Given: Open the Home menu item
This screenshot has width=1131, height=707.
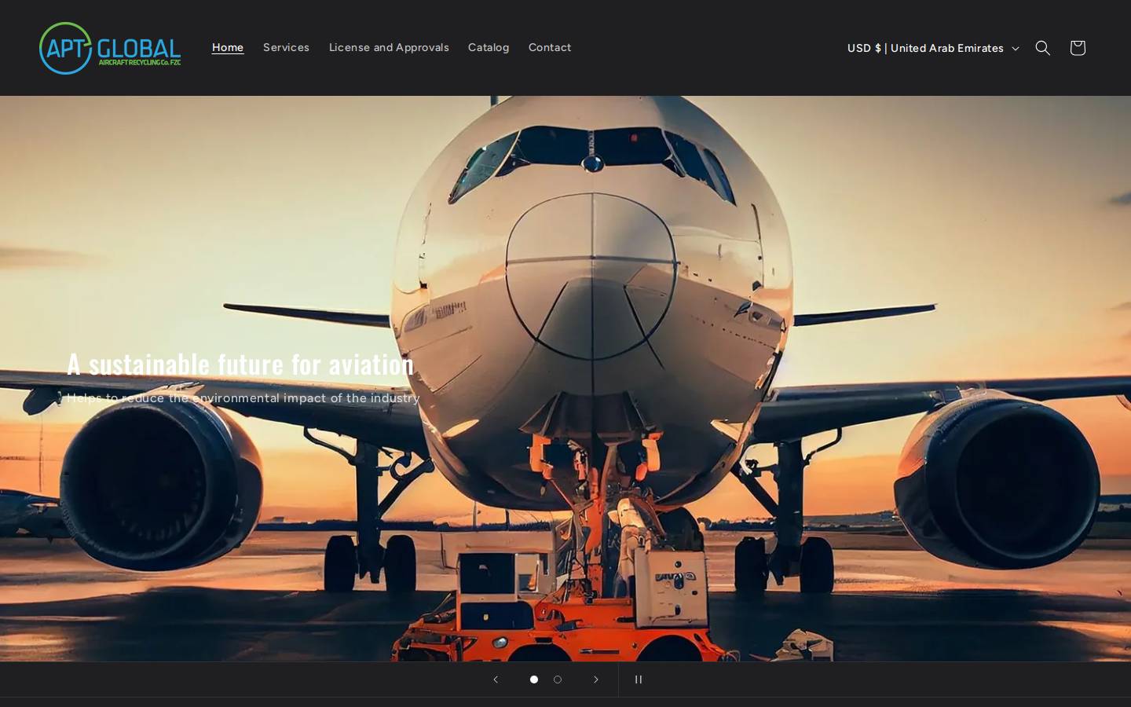Looking at the screenshot, I should pos(228,47).
